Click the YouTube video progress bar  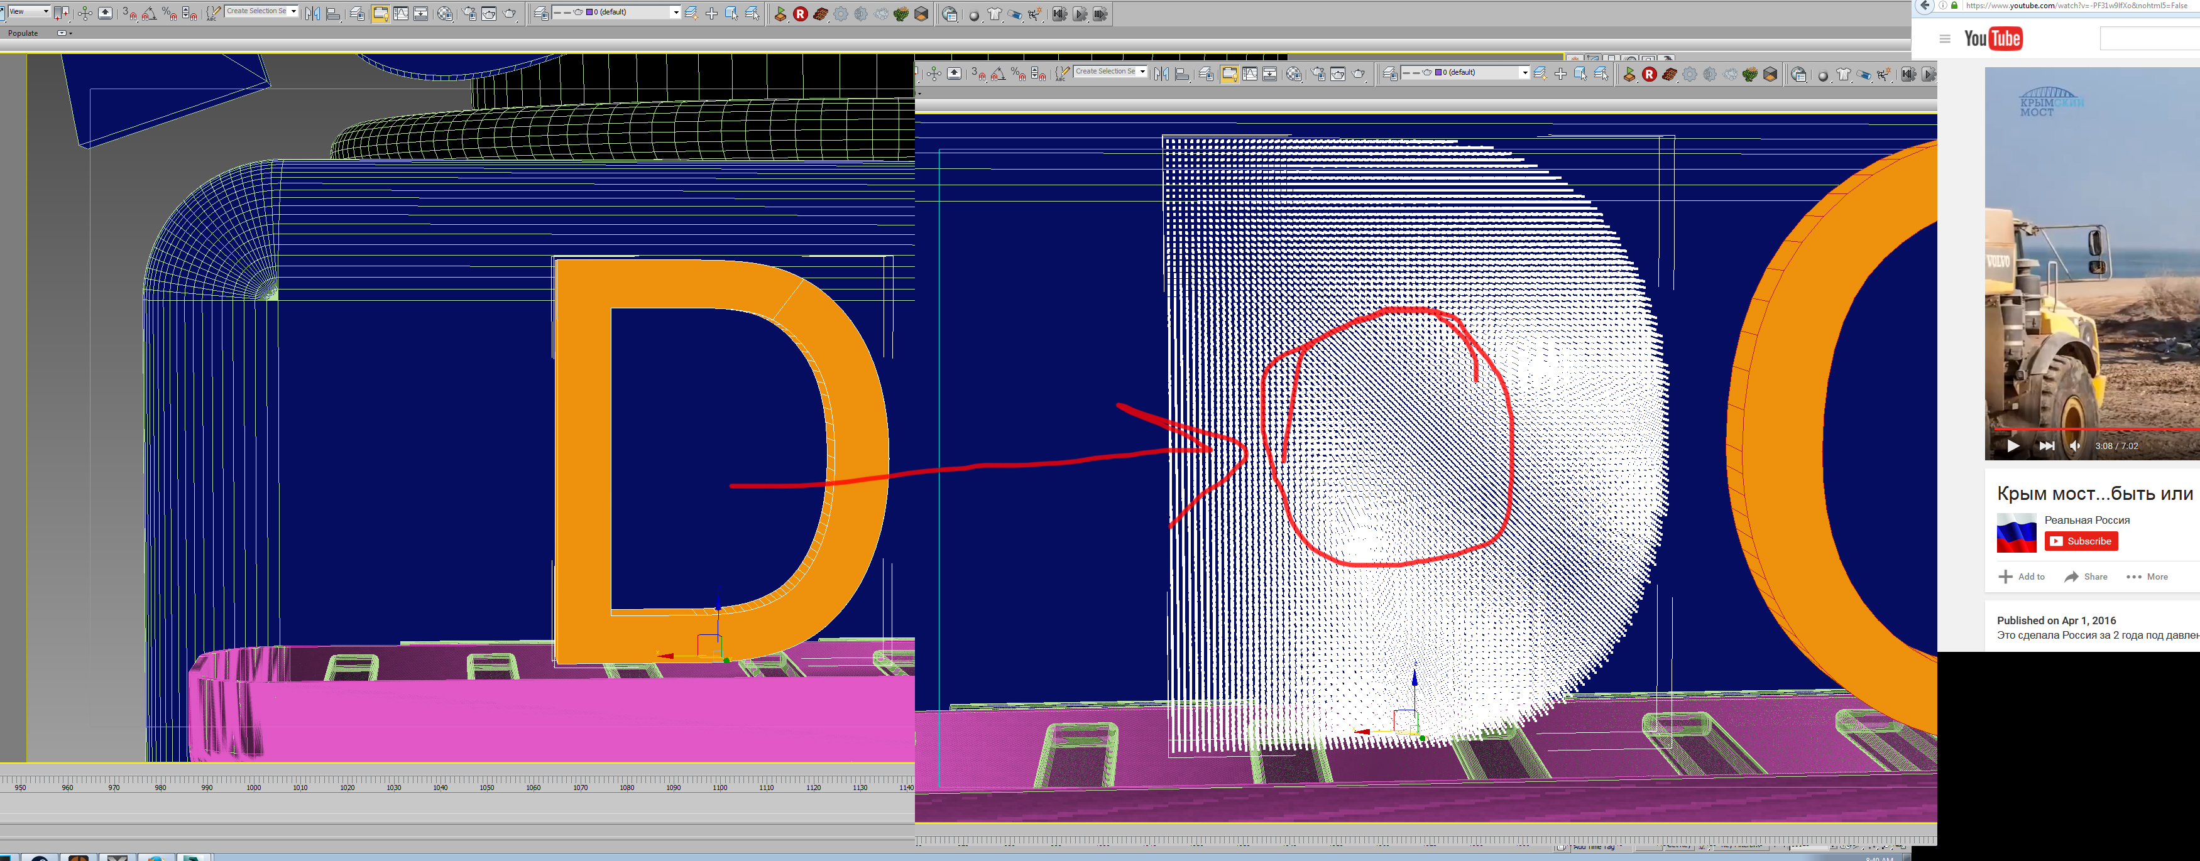2093,429
